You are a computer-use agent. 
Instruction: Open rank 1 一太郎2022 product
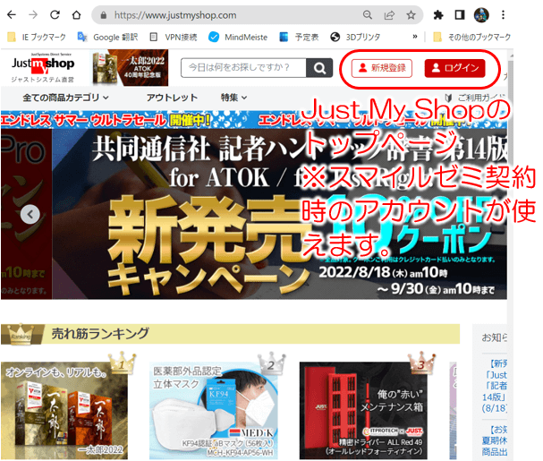click(x=64, y=411)
